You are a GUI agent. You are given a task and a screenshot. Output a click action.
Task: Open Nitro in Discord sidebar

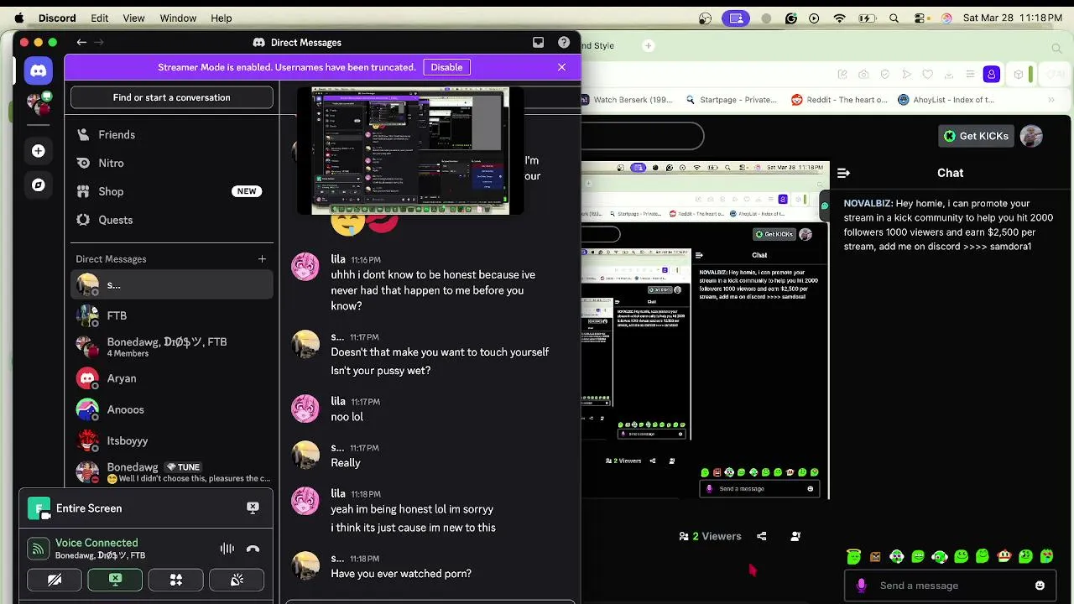pos(171,164)
